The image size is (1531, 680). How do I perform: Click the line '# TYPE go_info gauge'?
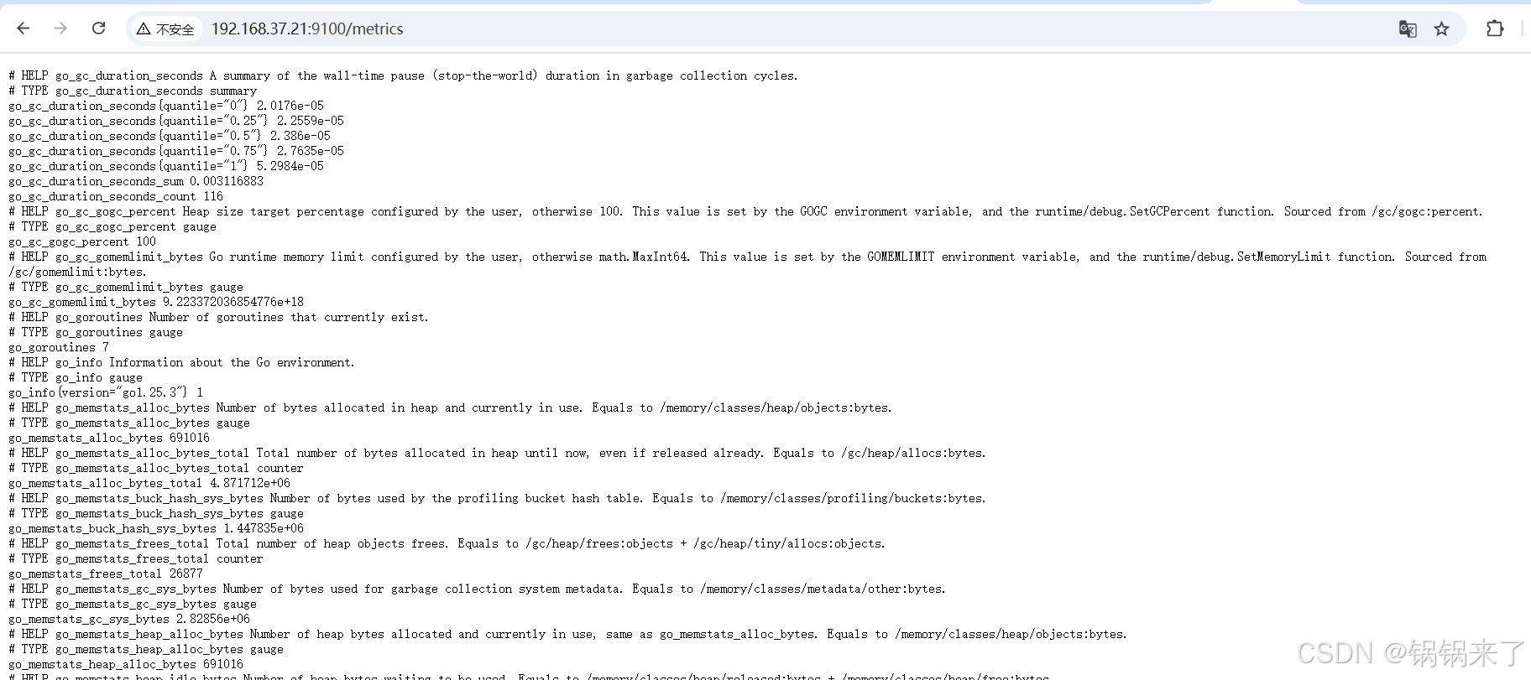click(x=76, y=377)
